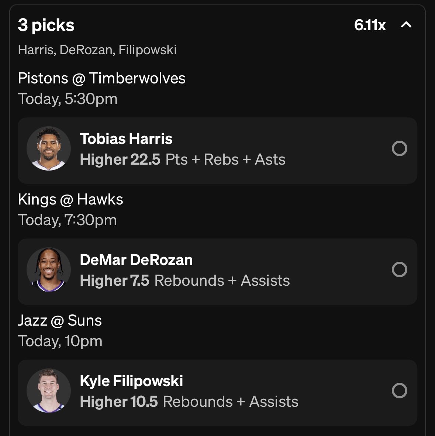Click the DeMar DeRozan name

click(x=136, y=260)
